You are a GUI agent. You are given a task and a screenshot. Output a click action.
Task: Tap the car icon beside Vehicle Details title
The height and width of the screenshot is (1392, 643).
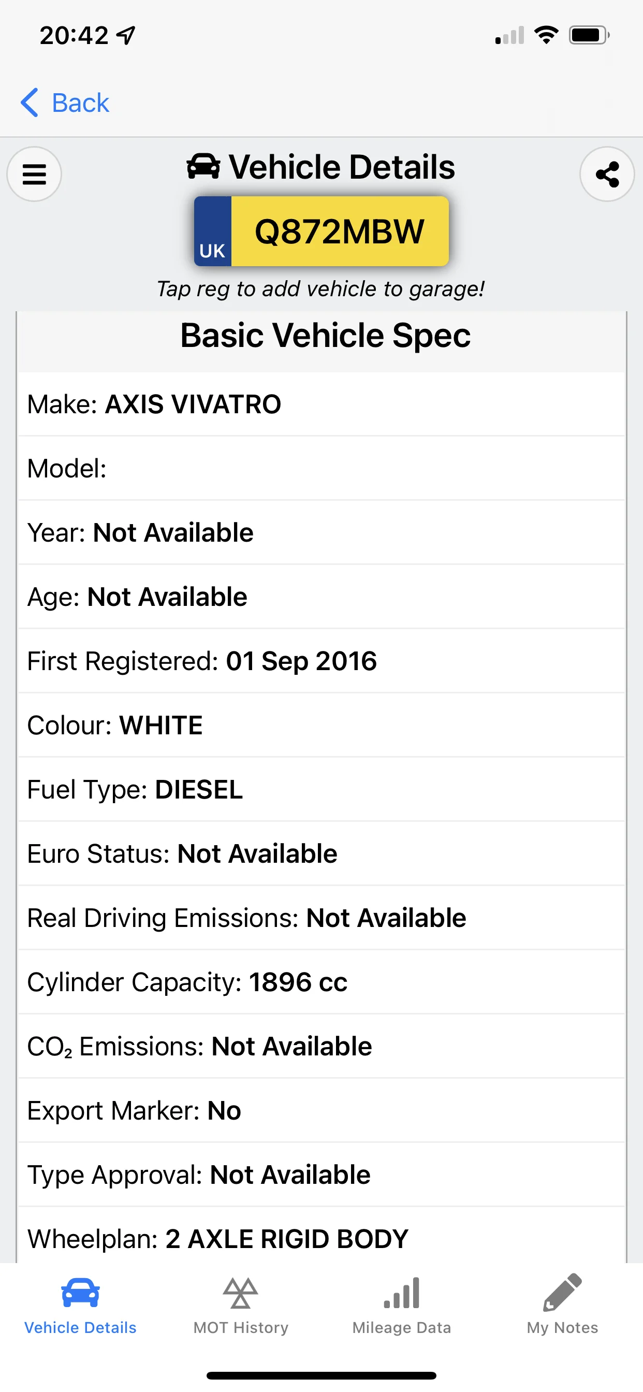click(x=203, y=166)
